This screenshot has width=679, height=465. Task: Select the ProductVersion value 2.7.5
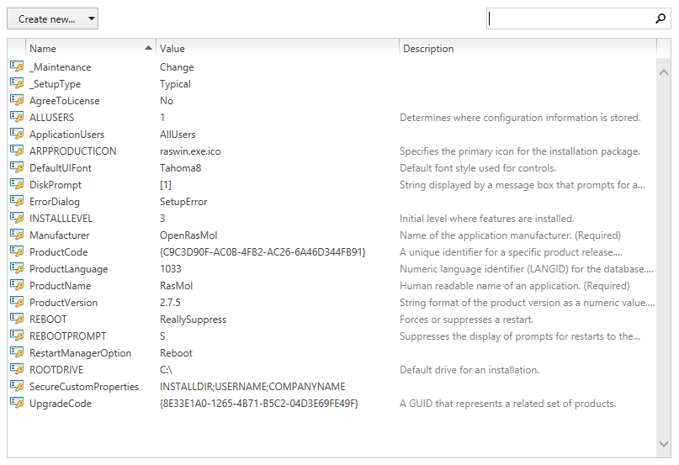coord(171,303)
